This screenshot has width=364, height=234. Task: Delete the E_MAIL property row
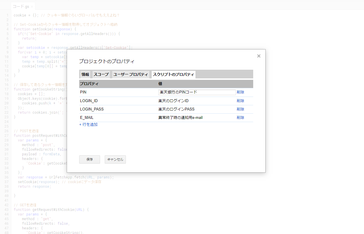click(240, 117)
